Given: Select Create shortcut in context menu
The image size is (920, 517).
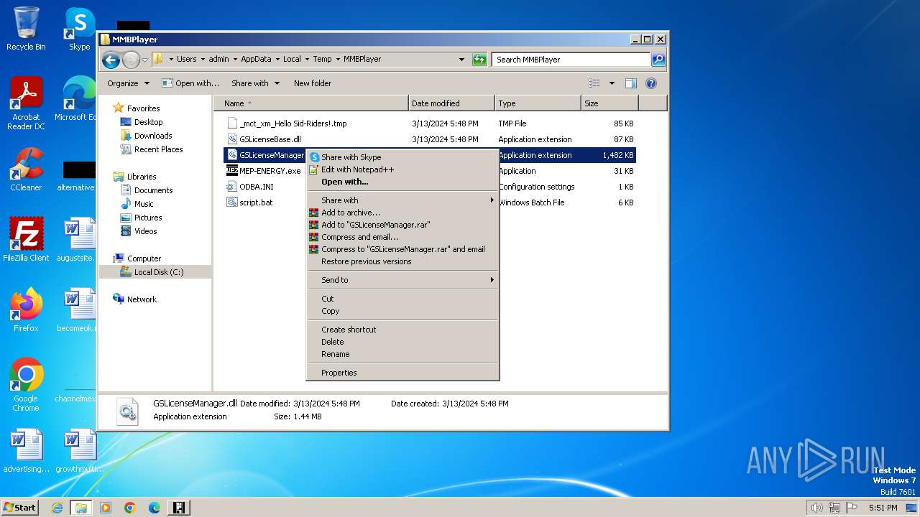Looking at the screenshot, I should click(402, 330).
